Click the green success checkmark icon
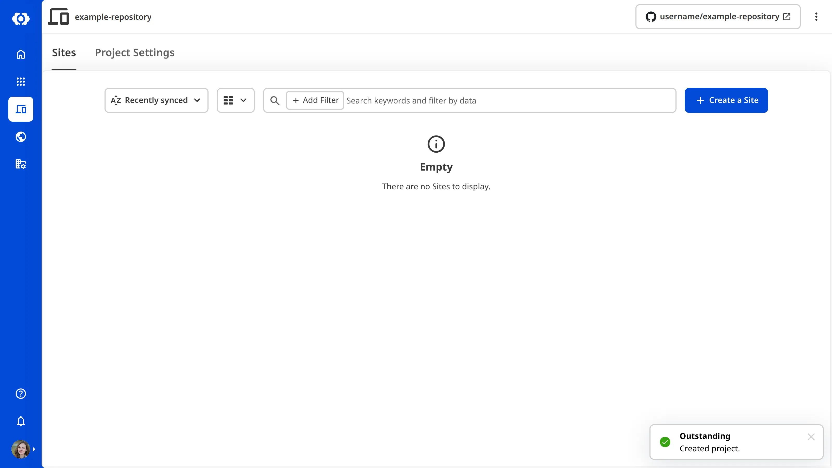The height and width of the screenshot is (468, 832). [665, 442]
